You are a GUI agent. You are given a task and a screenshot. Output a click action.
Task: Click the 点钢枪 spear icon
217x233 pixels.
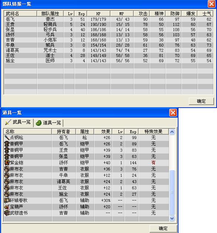[7, 138]
